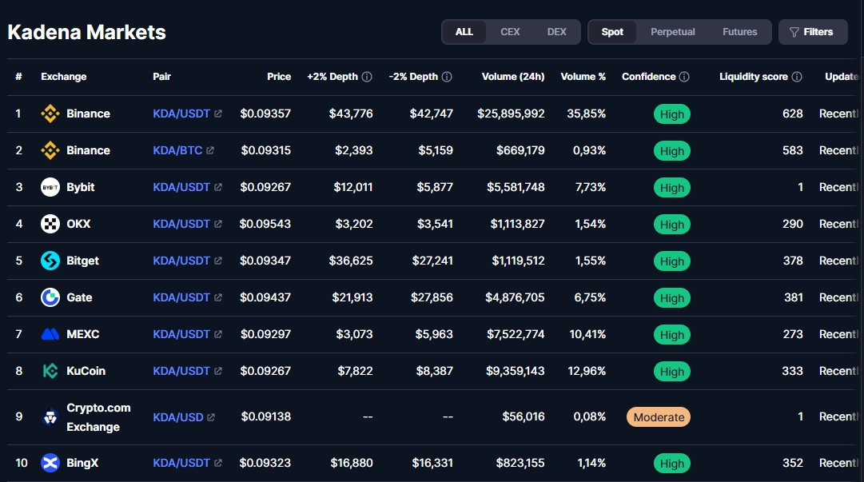This screenshot has height=482, width=864.
Task: Click the MEXC exchange logo
Action: tap(50, 334)
